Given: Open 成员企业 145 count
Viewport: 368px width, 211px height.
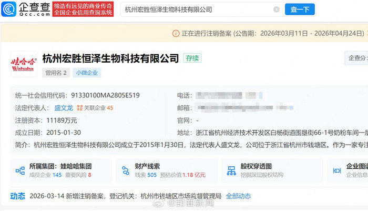Looking at the screenshot, I should point(45,175).
